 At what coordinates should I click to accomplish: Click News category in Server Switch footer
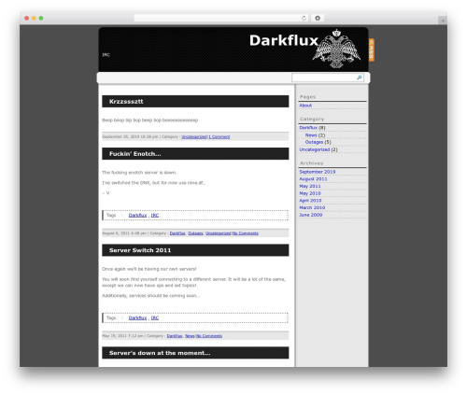[x=190, y=336]
